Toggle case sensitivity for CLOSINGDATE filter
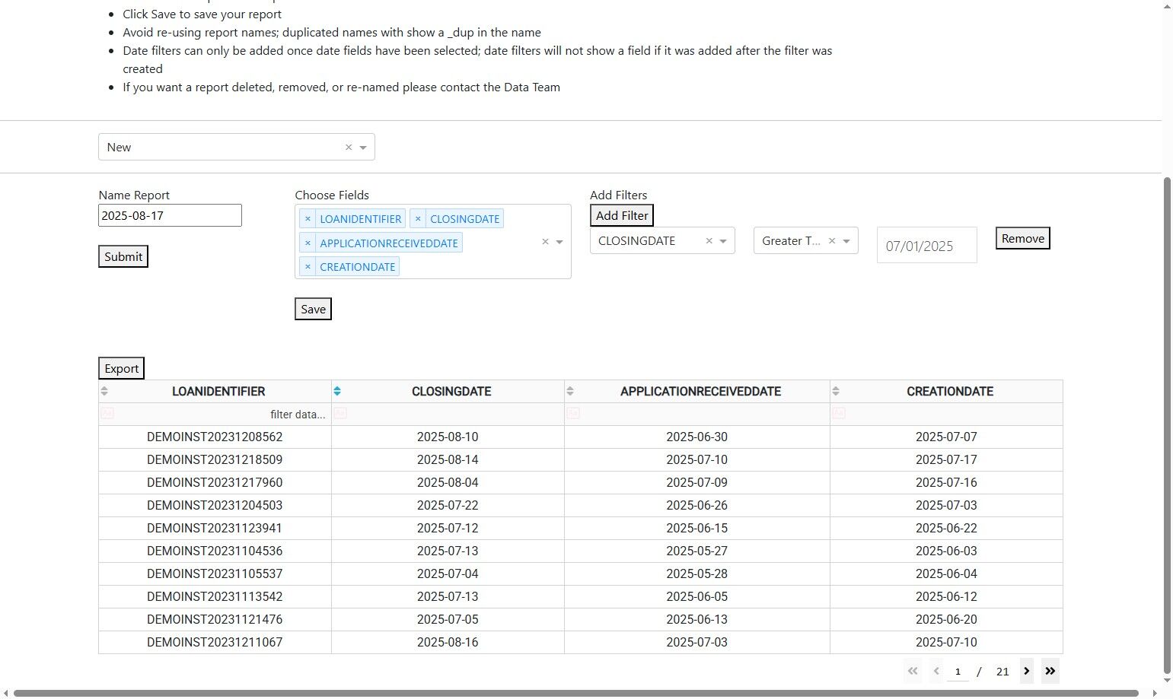 tap(340, 413)
